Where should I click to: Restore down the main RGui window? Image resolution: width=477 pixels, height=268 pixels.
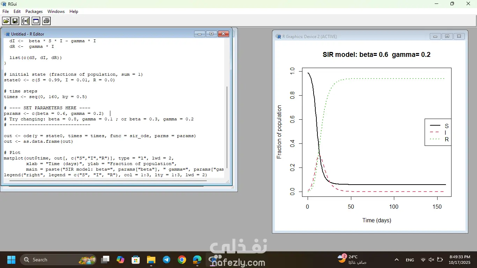tap(452, 4)
